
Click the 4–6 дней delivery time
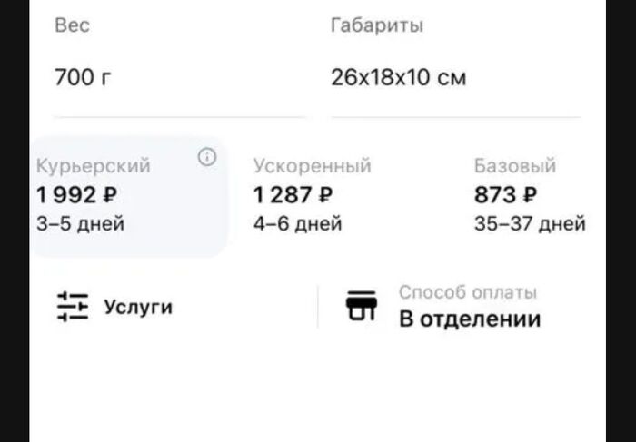(x=298, y=223)
